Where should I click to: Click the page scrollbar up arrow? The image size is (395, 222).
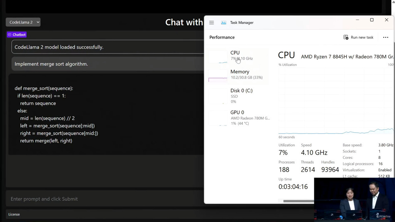(x=393, y=2)
